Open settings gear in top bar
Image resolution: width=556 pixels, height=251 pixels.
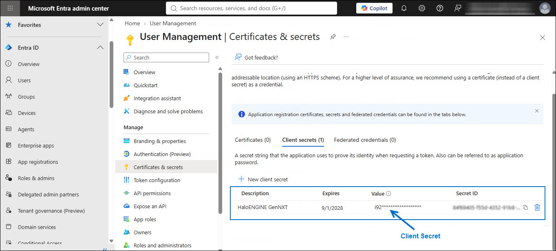[x=422, y=8]
